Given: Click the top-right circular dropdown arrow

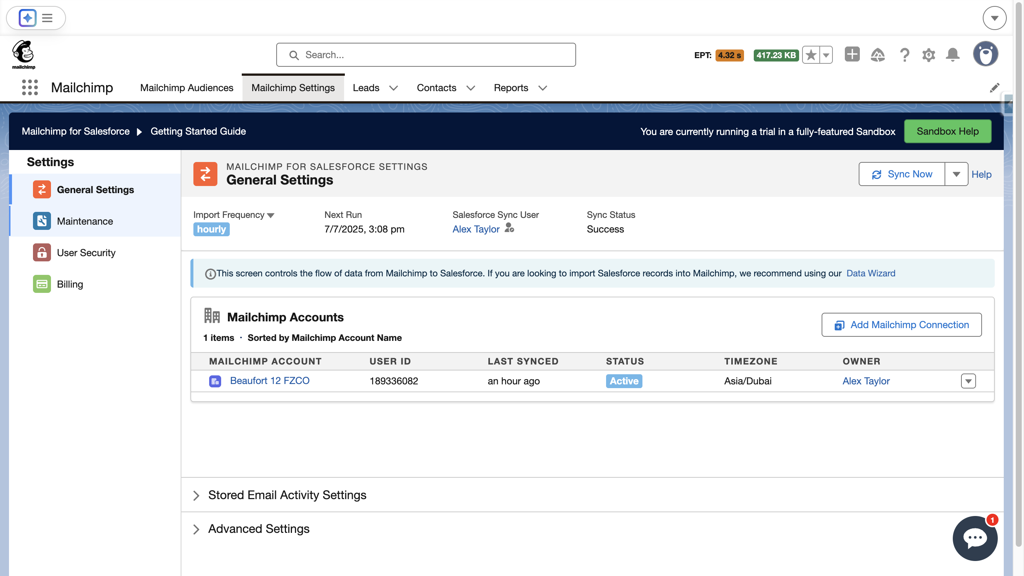Looking at the screenshot, I should click(994, 18).
